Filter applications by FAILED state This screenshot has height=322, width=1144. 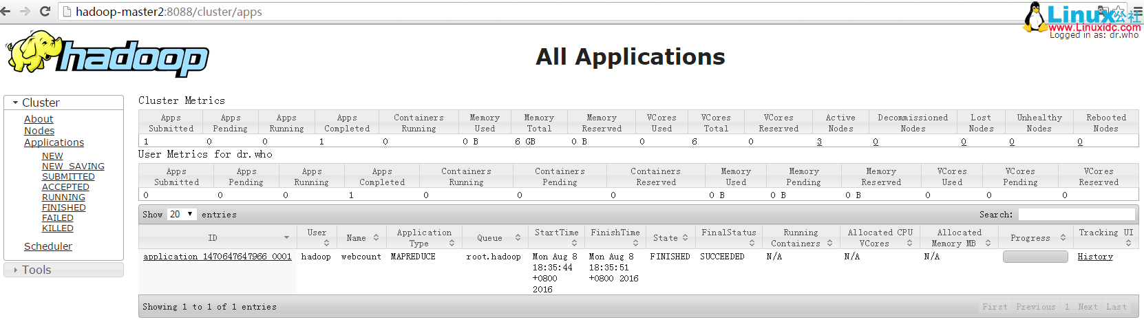(58, 218)
